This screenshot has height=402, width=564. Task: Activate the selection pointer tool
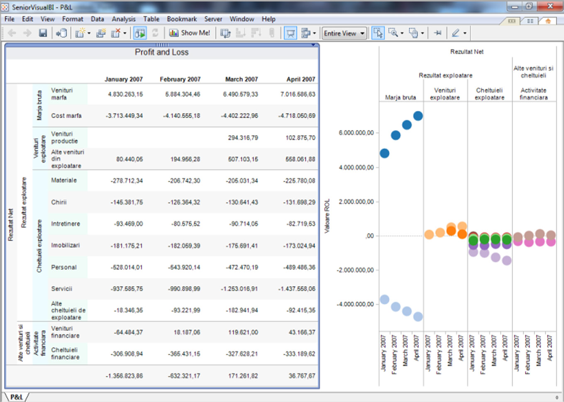[x=378, y=33]
